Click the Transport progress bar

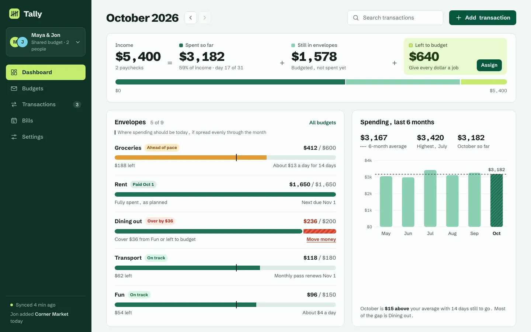[x=225, y=268]
